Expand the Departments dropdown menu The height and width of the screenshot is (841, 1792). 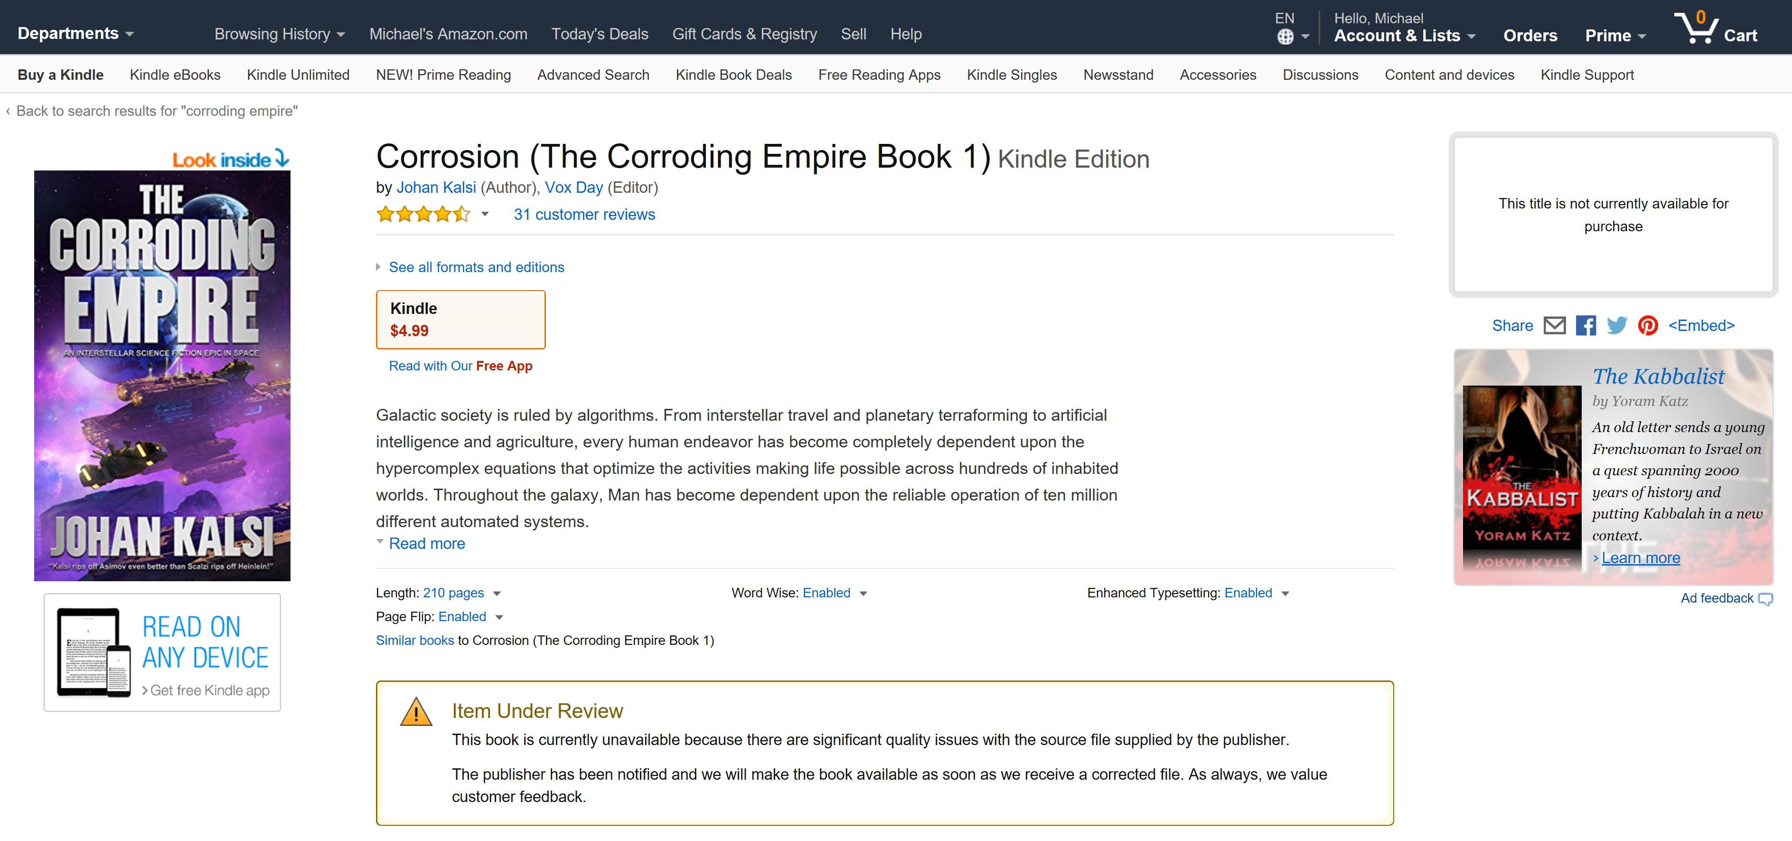point(75,33)
